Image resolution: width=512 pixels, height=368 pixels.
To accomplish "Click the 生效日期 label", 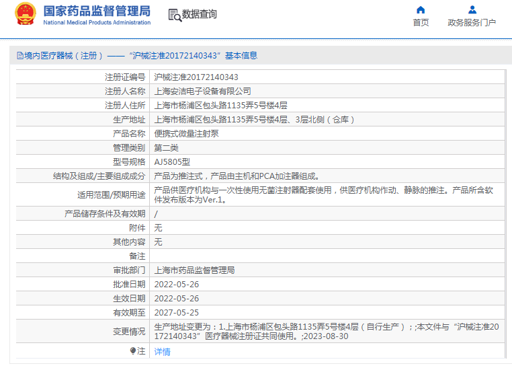I will pyautogui.click(x=129, y=299).
